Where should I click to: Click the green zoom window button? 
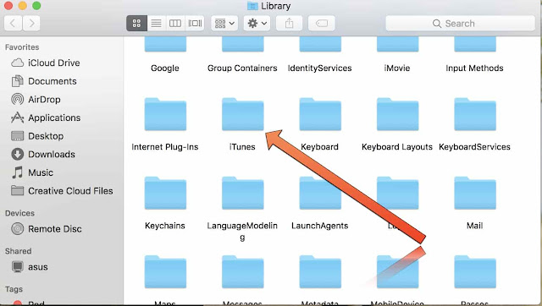pos(36,6)
